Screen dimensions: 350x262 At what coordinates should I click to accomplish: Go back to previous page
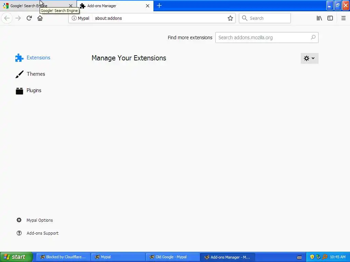[x=7, y=18]
